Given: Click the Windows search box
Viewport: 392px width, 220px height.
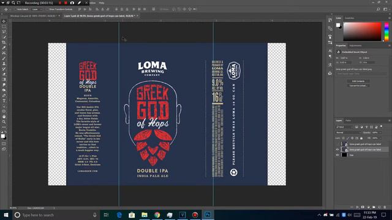Looking at the screenshot, I should (56, 215).
